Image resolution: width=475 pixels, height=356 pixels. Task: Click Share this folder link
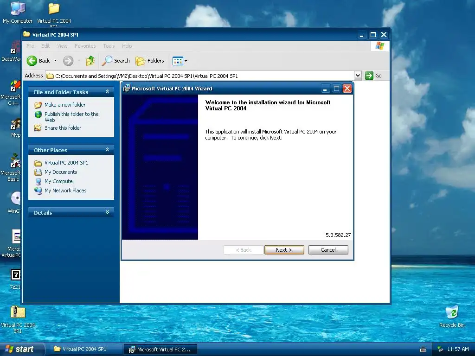click(x=63, y=128)
